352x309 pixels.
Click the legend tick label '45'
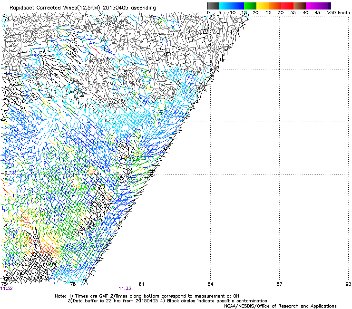pos(317,13)
